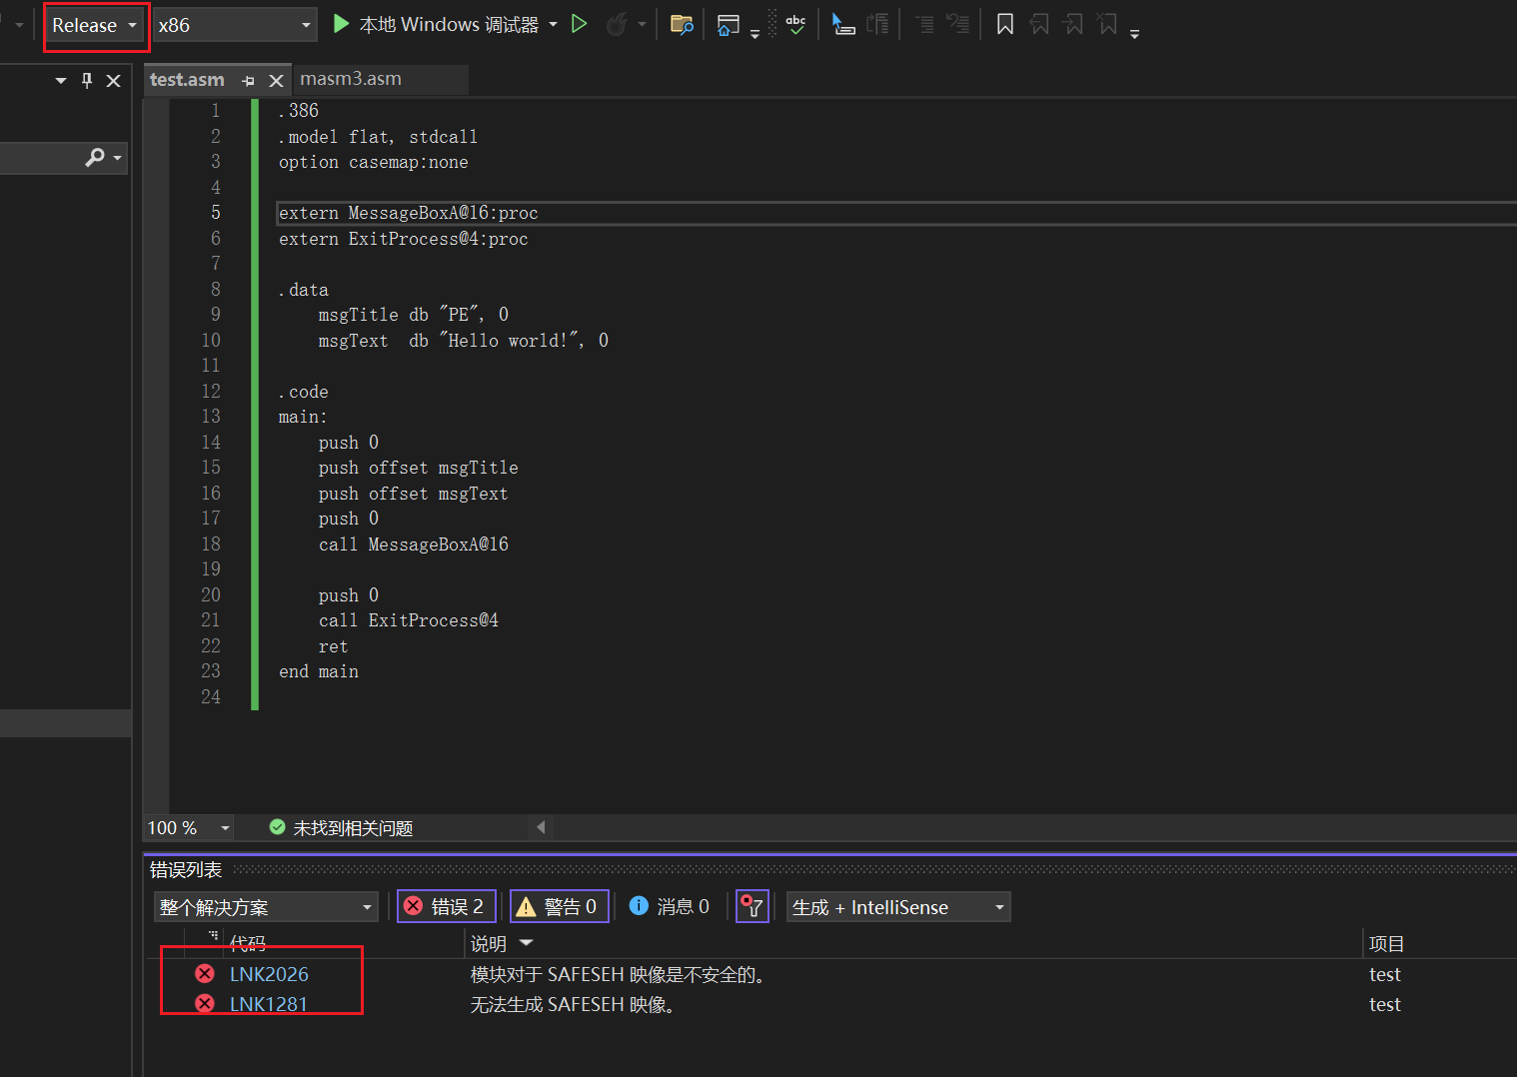Click the comment out lines icon
The height and width of the screenshot is (1077, 1517).
(924, 24)
